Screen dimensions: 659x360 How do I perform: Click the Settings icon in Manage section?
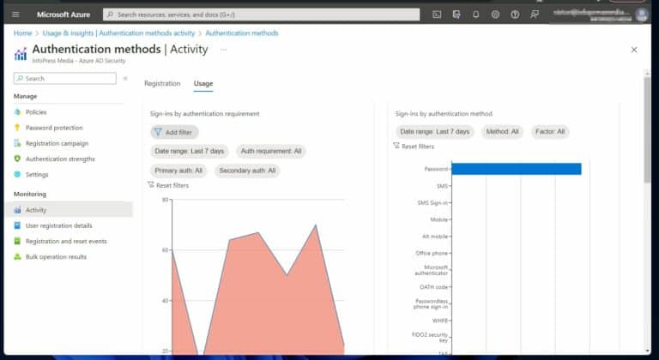(17, 174)
